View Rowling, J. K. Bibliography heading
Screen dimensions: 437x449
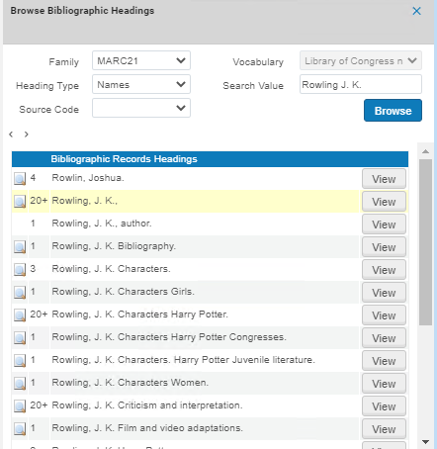(x=384, y=247)
